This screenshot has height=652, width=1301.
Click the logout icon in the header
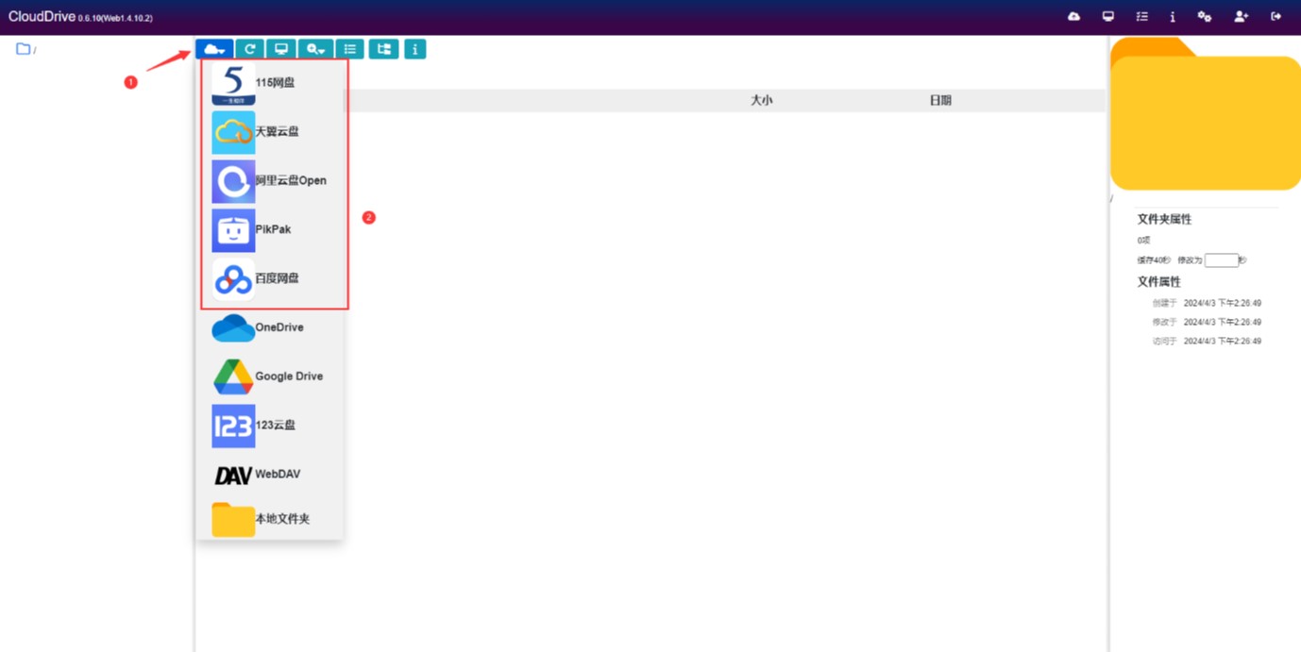pos(1276,17)
